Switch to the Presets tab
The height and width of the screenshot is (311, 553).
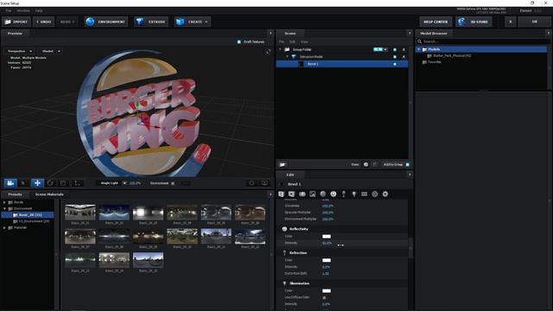(15, 194)
